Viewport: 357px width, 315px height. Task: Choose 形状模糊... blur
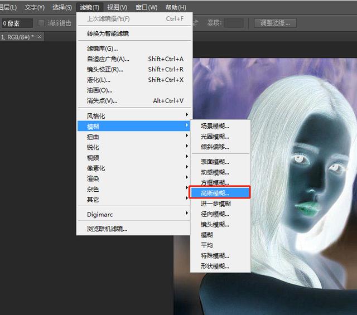(220, 266)
